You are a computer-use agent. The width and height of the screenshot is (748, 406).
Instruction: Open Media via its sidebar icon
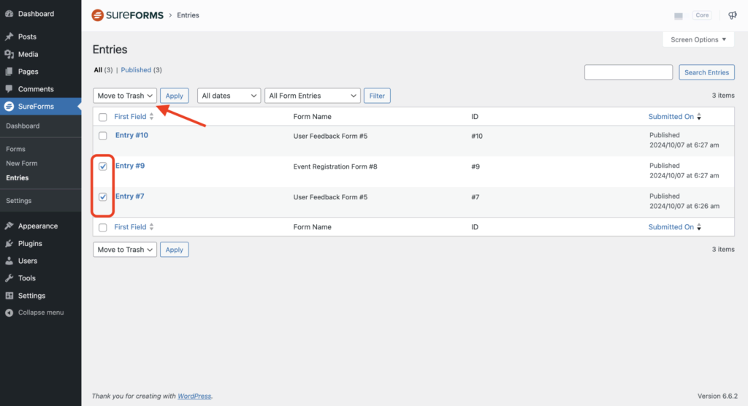pos(9,54)
